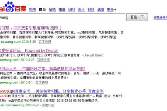Open 百度快照 for the 2010-8-26 result
The width and height of the screenshot is (167, 111).
45,42
